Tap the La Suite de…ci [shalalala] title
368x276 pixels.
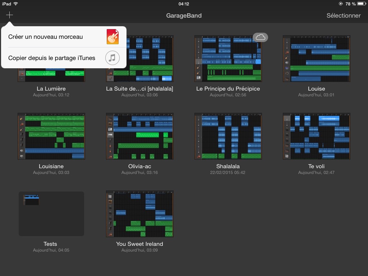coord(140,89)
